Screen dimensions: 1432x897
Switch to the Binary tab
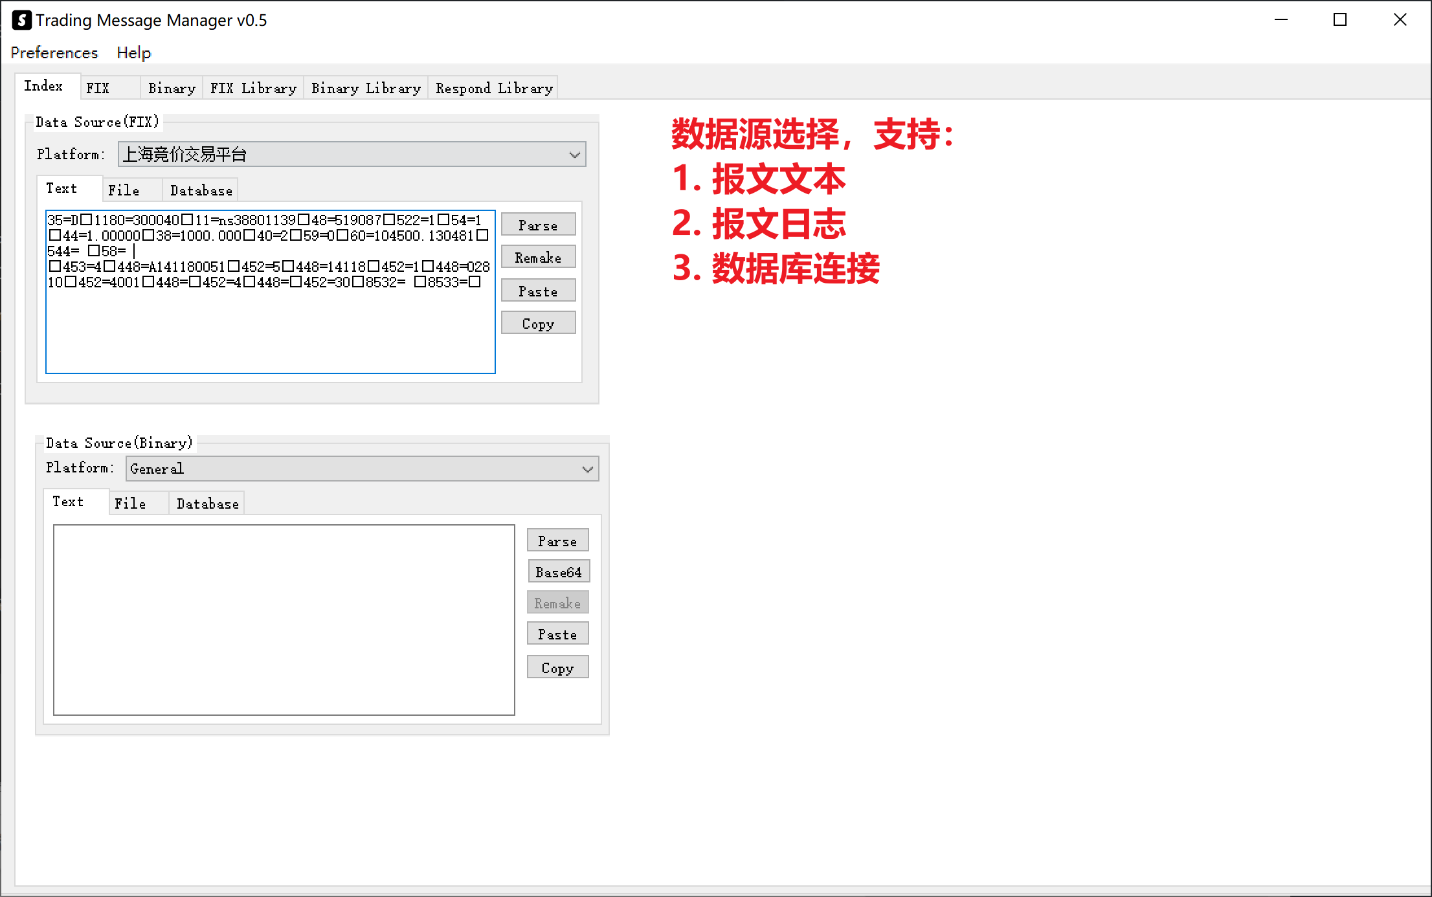pos(172,88)
